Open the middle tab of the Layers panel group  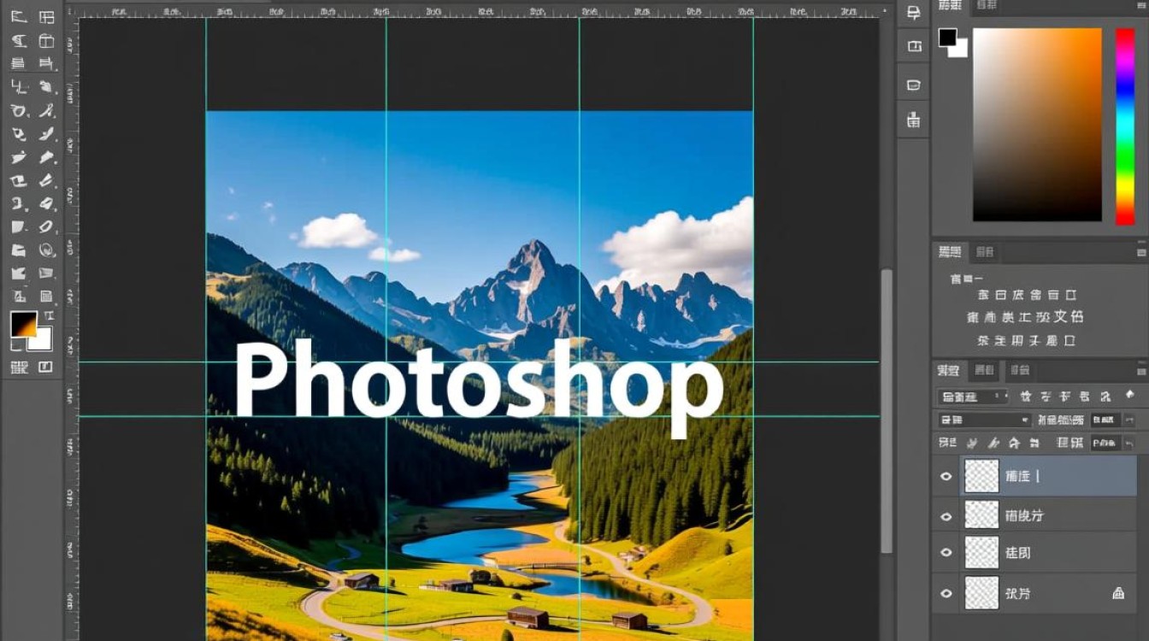(985, 371)
